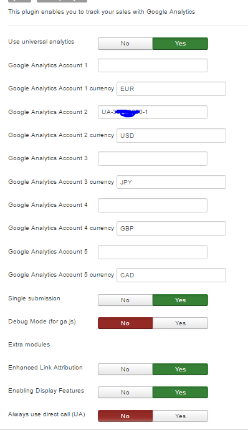Edit Account 3 currency field showing JPY
Screen dimensions: 248x430
171,182
